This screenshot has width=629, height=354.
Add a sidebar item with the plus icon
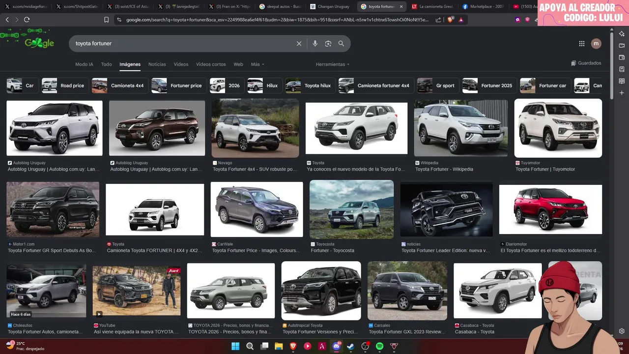pyautogui.click(x=622, y=93)
